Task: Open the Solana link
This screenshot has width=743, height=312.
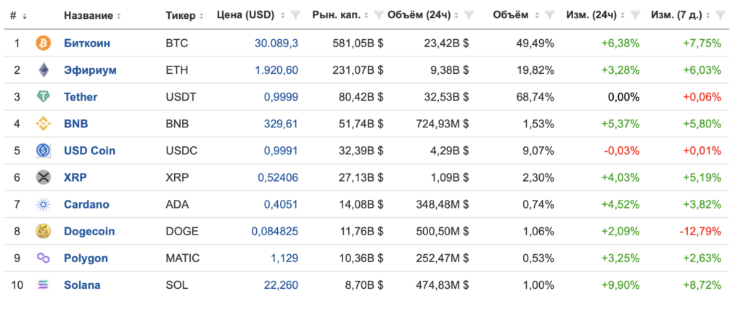Action: [82, 285]
